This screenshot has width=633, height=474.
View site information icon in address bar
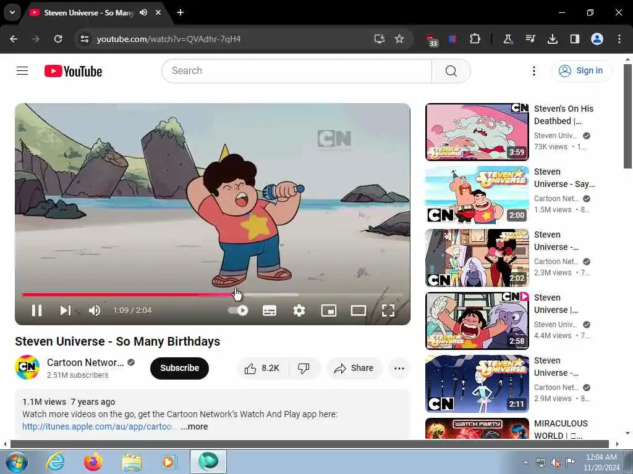(84, 39)
